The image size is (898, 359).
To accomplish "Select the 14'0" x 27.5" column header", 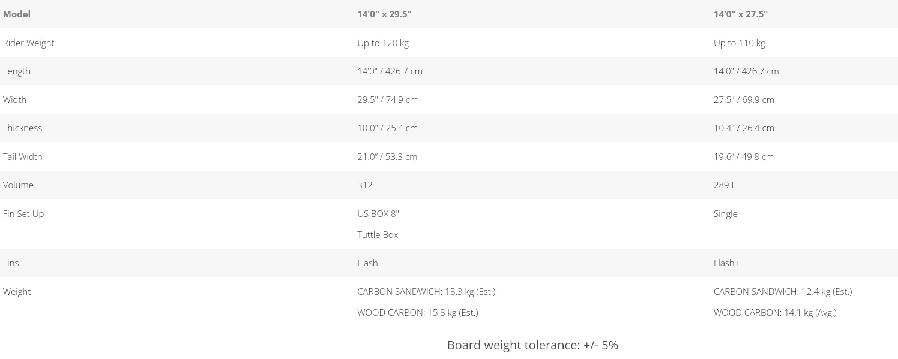I will pyautogui.click(x=741, y=14).
